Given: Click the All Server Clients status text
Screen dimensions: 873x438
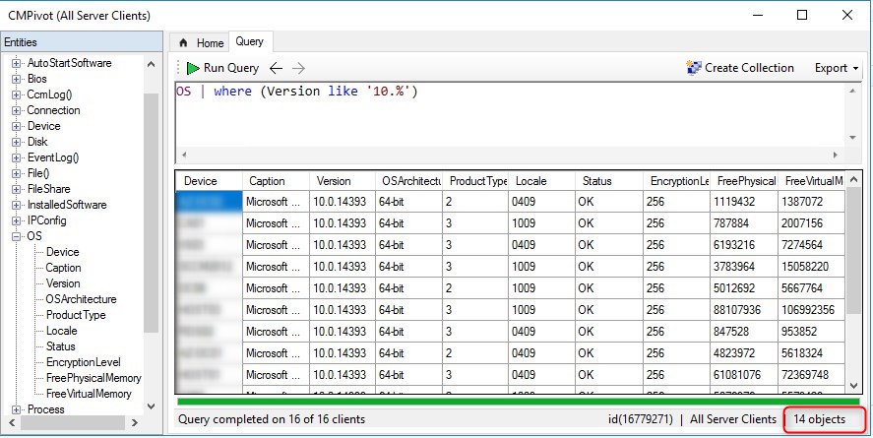Looking at the screenshot, I should [732, 419].
